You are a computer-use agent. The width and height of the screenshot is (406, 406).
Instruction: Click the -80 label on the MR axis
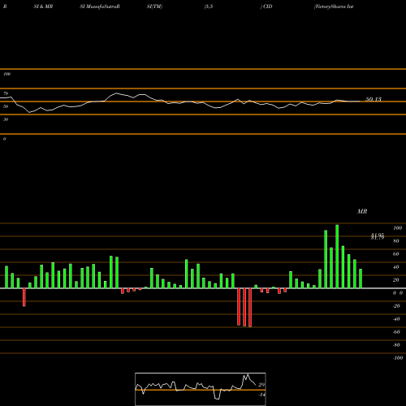pyautogui.click(x=396, y=345)
